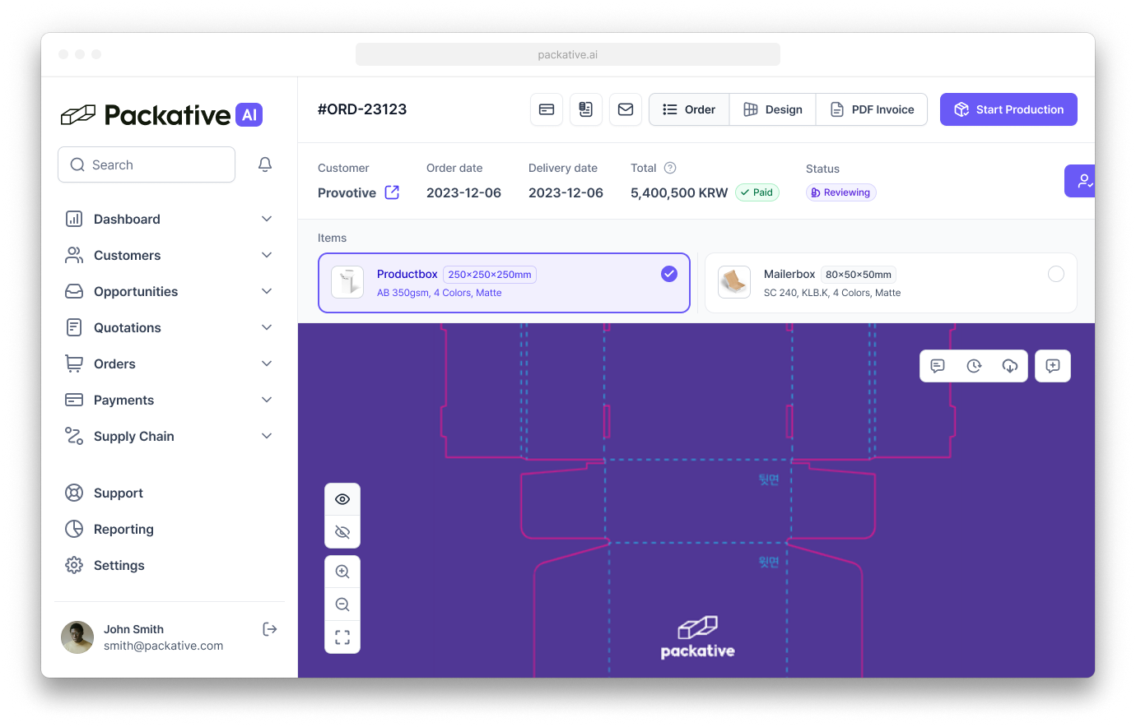1136x727 pixels.
Task: Click the Packative AI logo
Action: (162, 115)
